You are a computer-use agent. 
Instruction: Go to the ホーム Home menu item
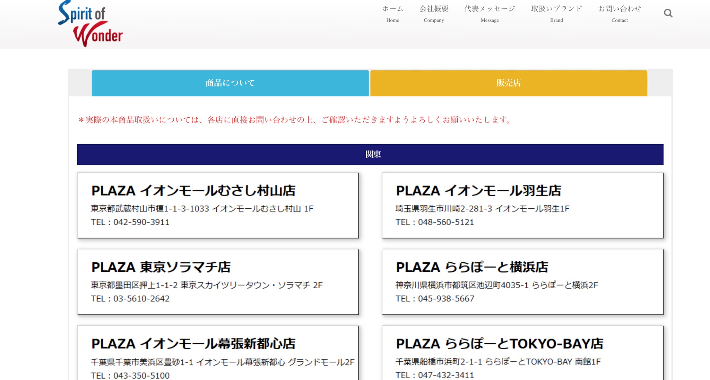click(392, 14)
